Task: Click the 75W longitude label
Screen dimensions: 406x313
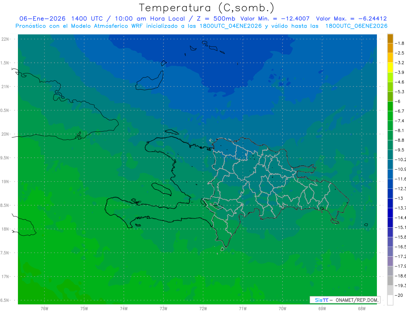Action: pyautogui.click(x=84, y=309)
